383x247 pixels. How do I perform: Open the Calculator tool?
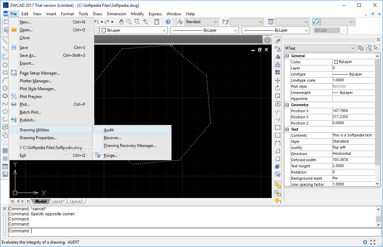coord(157,22)
